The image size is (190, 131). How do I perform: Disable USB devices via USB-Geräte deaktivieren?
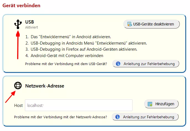(x=153, y=24)
